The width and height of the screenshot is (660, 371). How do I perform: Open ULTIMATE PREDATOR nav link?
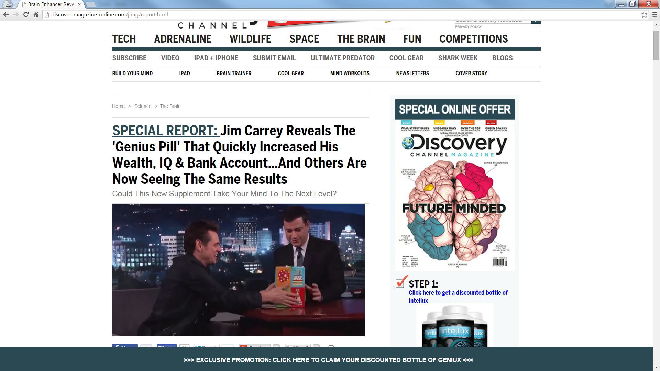tap(343, 58)
